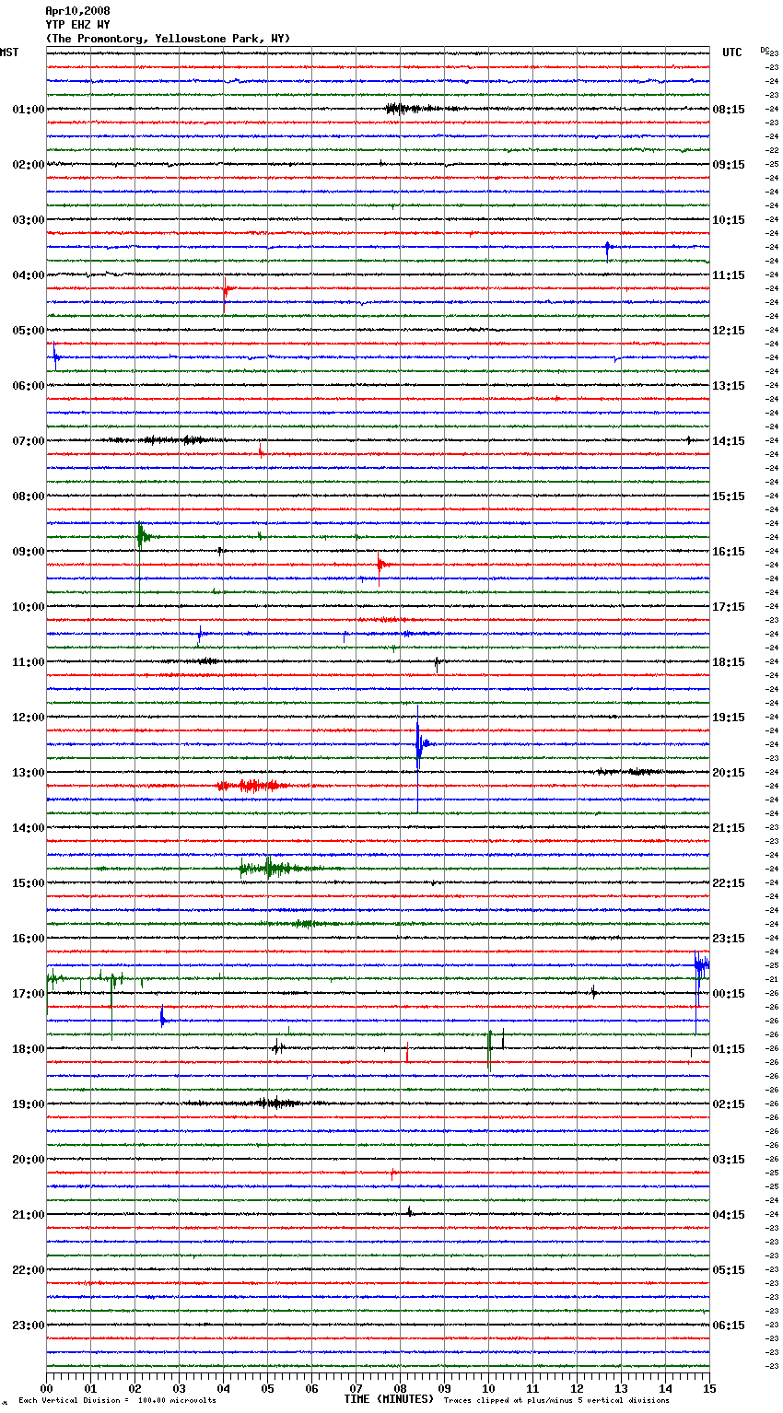Click the '18:00' MST hour label
Screen dimensions: 783x1413
29,1049
